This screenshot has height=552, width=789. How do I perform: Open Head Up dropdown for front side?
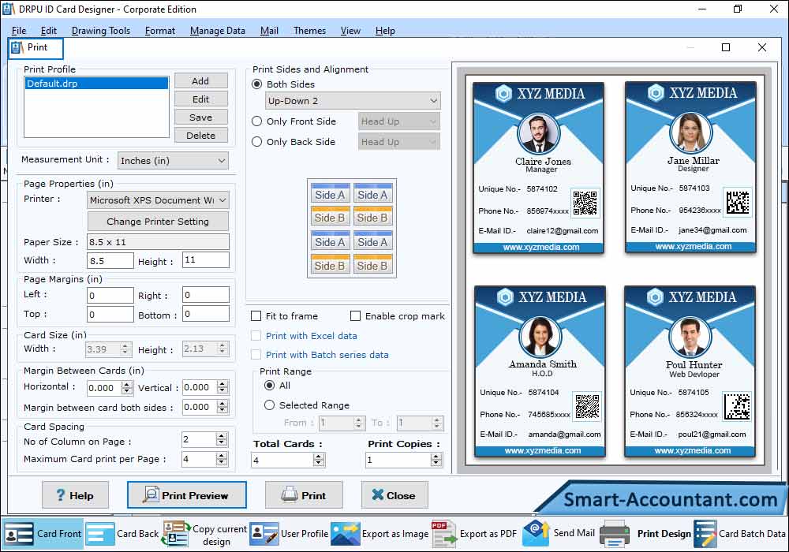tap(399, 121)
